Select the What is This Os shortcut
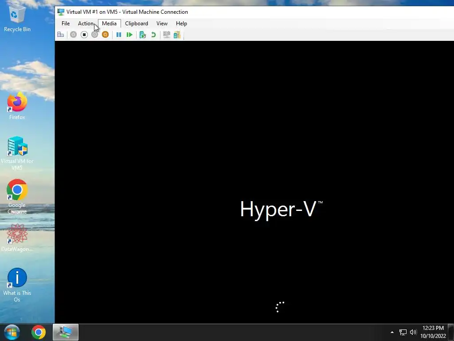 (17, 285)
